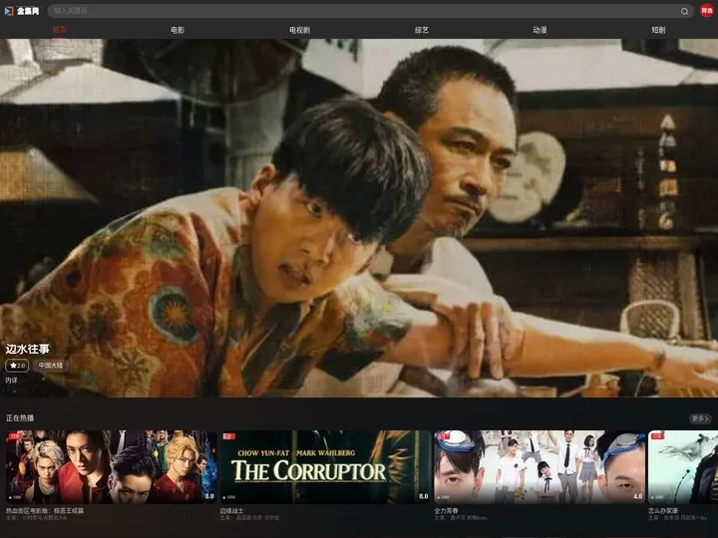Open The Corruptor poster thumbnail

[325, 466]
